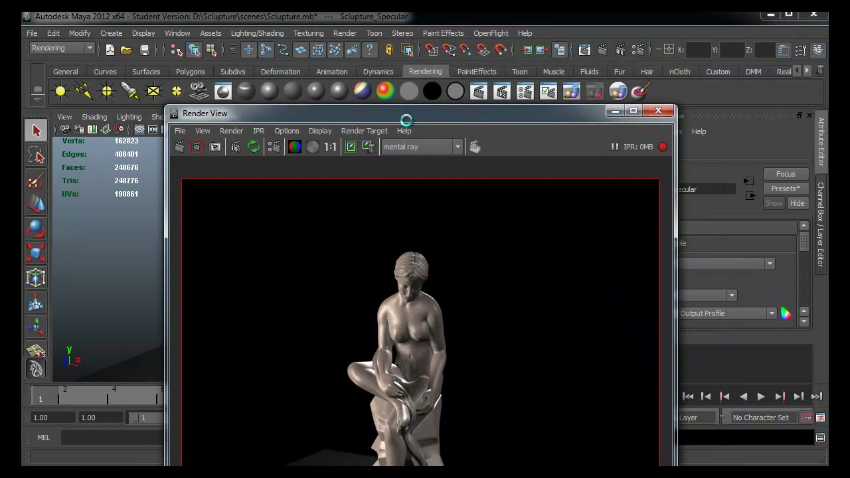850x478 pixels.
Task: Open Render Settings from Render View toolbar
Action: tap(274, 147)
